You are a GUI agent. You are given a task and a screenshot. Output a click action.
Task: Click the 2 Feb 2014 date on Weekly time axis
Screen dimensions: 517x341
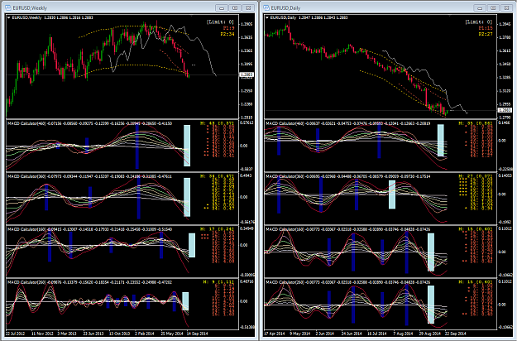tap(145, 334)
